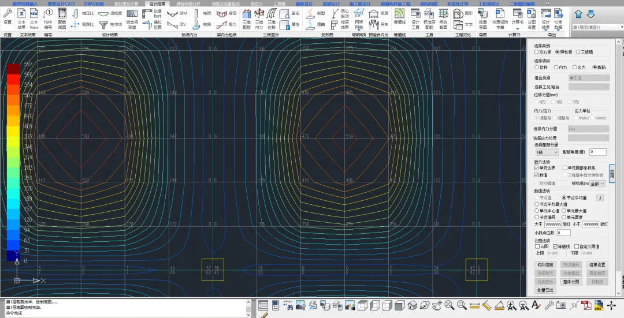Image resolution: width=624 pixels, height=318 pixels.
Task: Select 应力 item radio
Action: [580, 67]
